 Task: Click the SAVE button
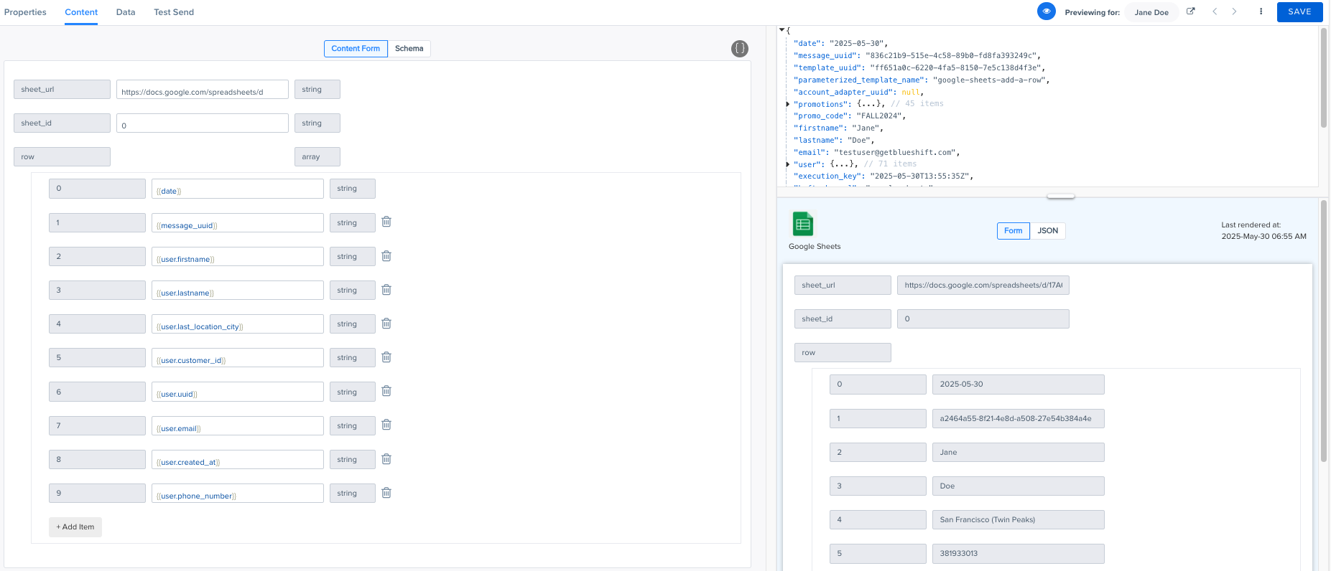click(x=1299, y=12)
